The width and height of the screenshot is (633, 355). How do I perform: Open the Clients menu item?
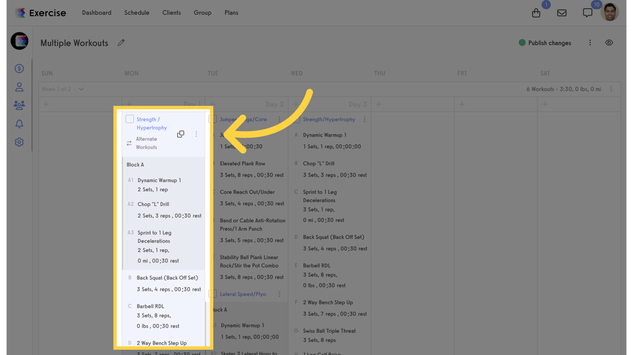click(x=171, y=13)
